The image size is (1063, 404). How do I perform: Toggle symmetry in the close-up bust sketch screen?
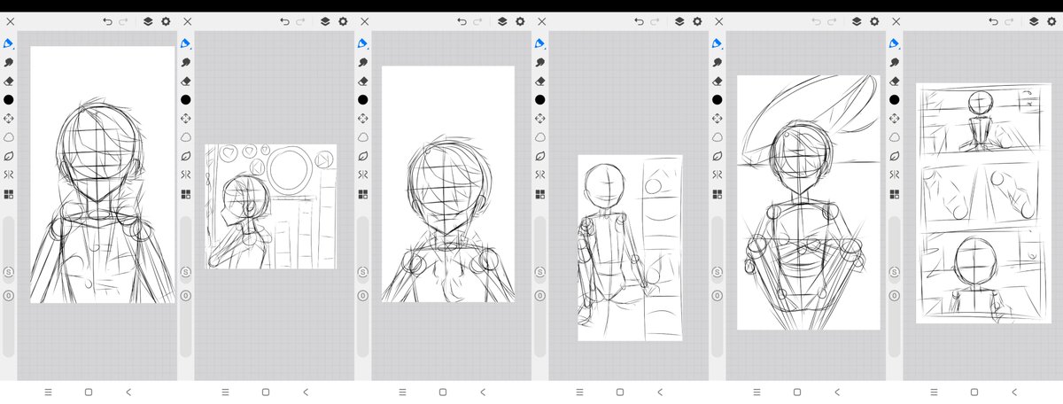362,175
